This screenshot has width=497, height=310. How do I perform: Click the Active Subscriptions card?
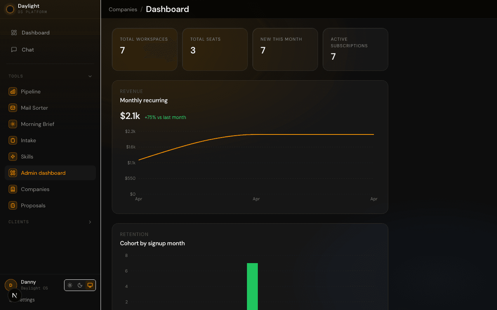(355, 50)
